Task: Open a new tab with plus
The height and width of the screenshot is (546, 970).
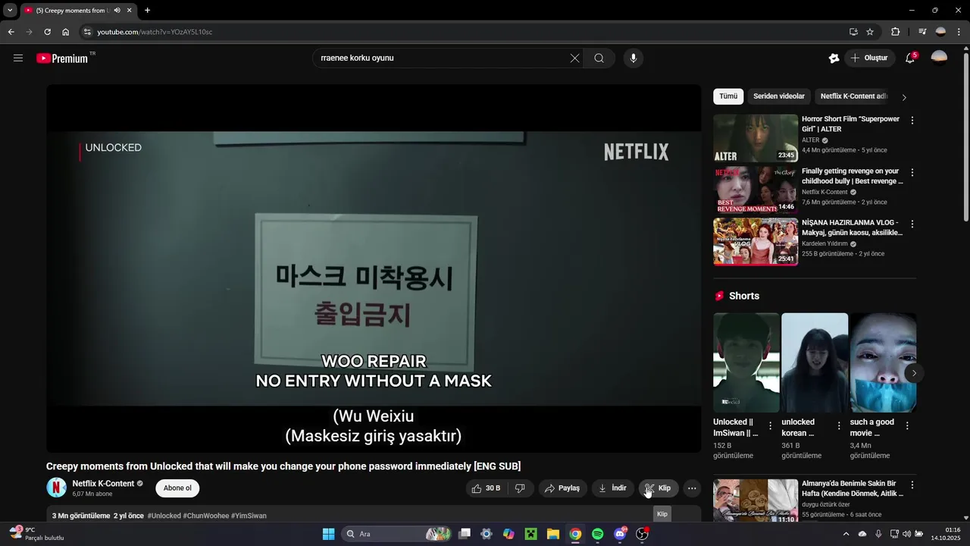Action: pyautogui.click(x=147, y=11)
